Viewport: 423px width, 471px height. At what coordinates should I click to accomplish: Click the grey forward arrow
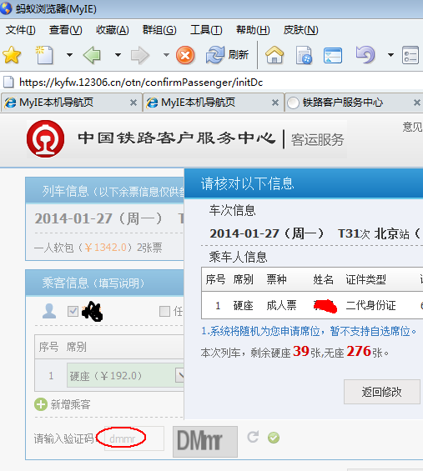(x=140, y=55)
